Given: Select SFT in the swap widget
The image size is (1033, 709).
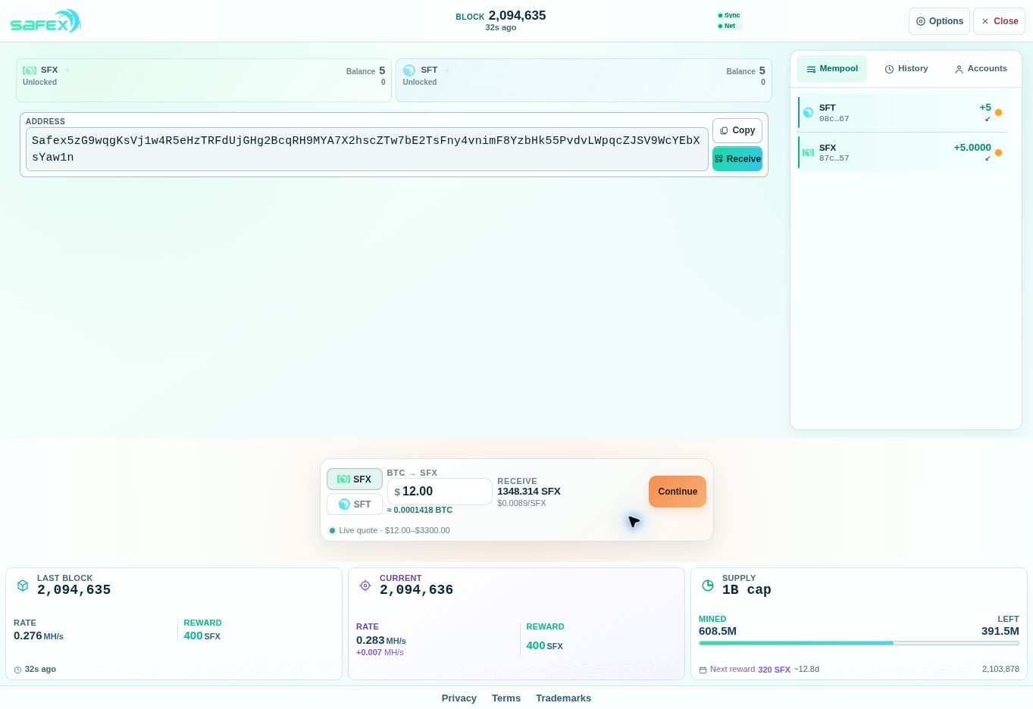Looking at the screenshot, I should click(355, 504).
